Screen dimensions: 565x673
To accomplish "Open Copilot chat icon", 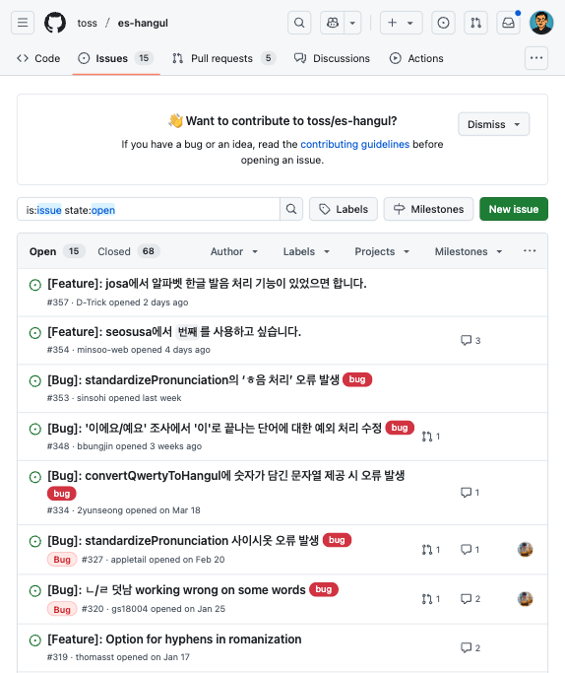I will pyautogui.click(x=333, y=23).
